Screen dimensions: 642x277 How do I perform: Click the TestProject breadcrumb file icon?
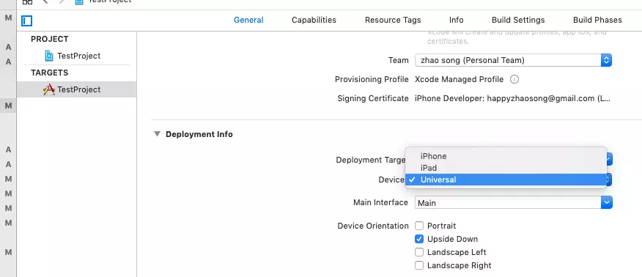(78, 1)
